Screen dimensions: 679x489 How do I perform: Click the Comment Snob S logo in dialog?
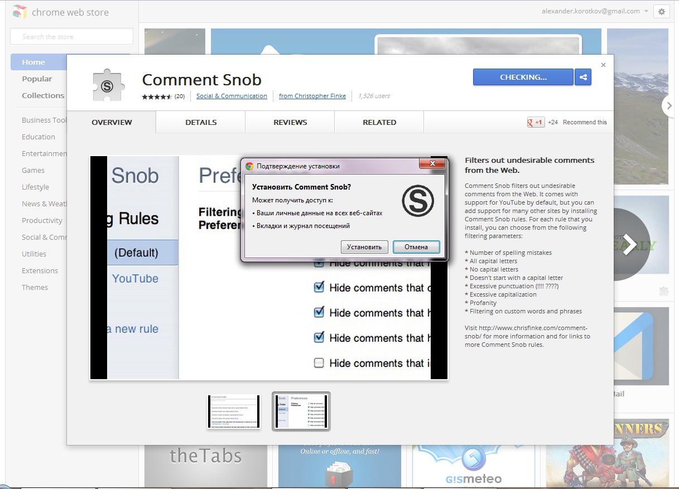pyautogui.click(x=417, y=201)
